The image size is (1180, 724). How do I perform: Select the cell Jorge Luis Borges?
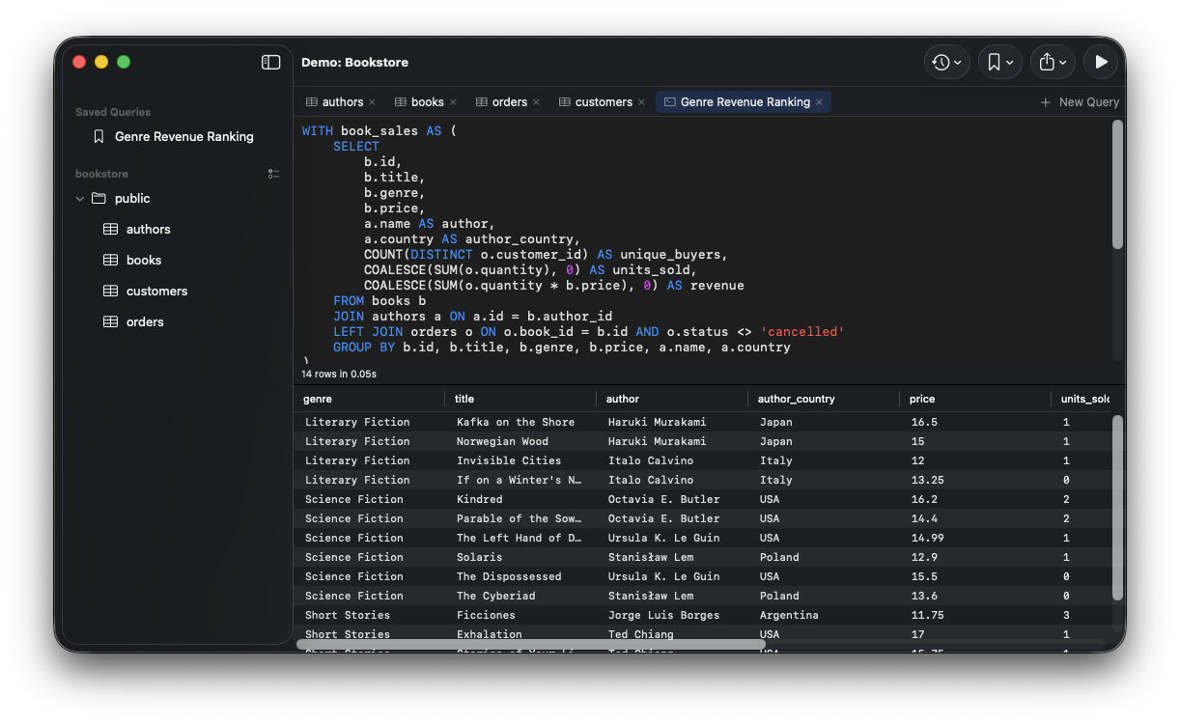coord(663,615)
